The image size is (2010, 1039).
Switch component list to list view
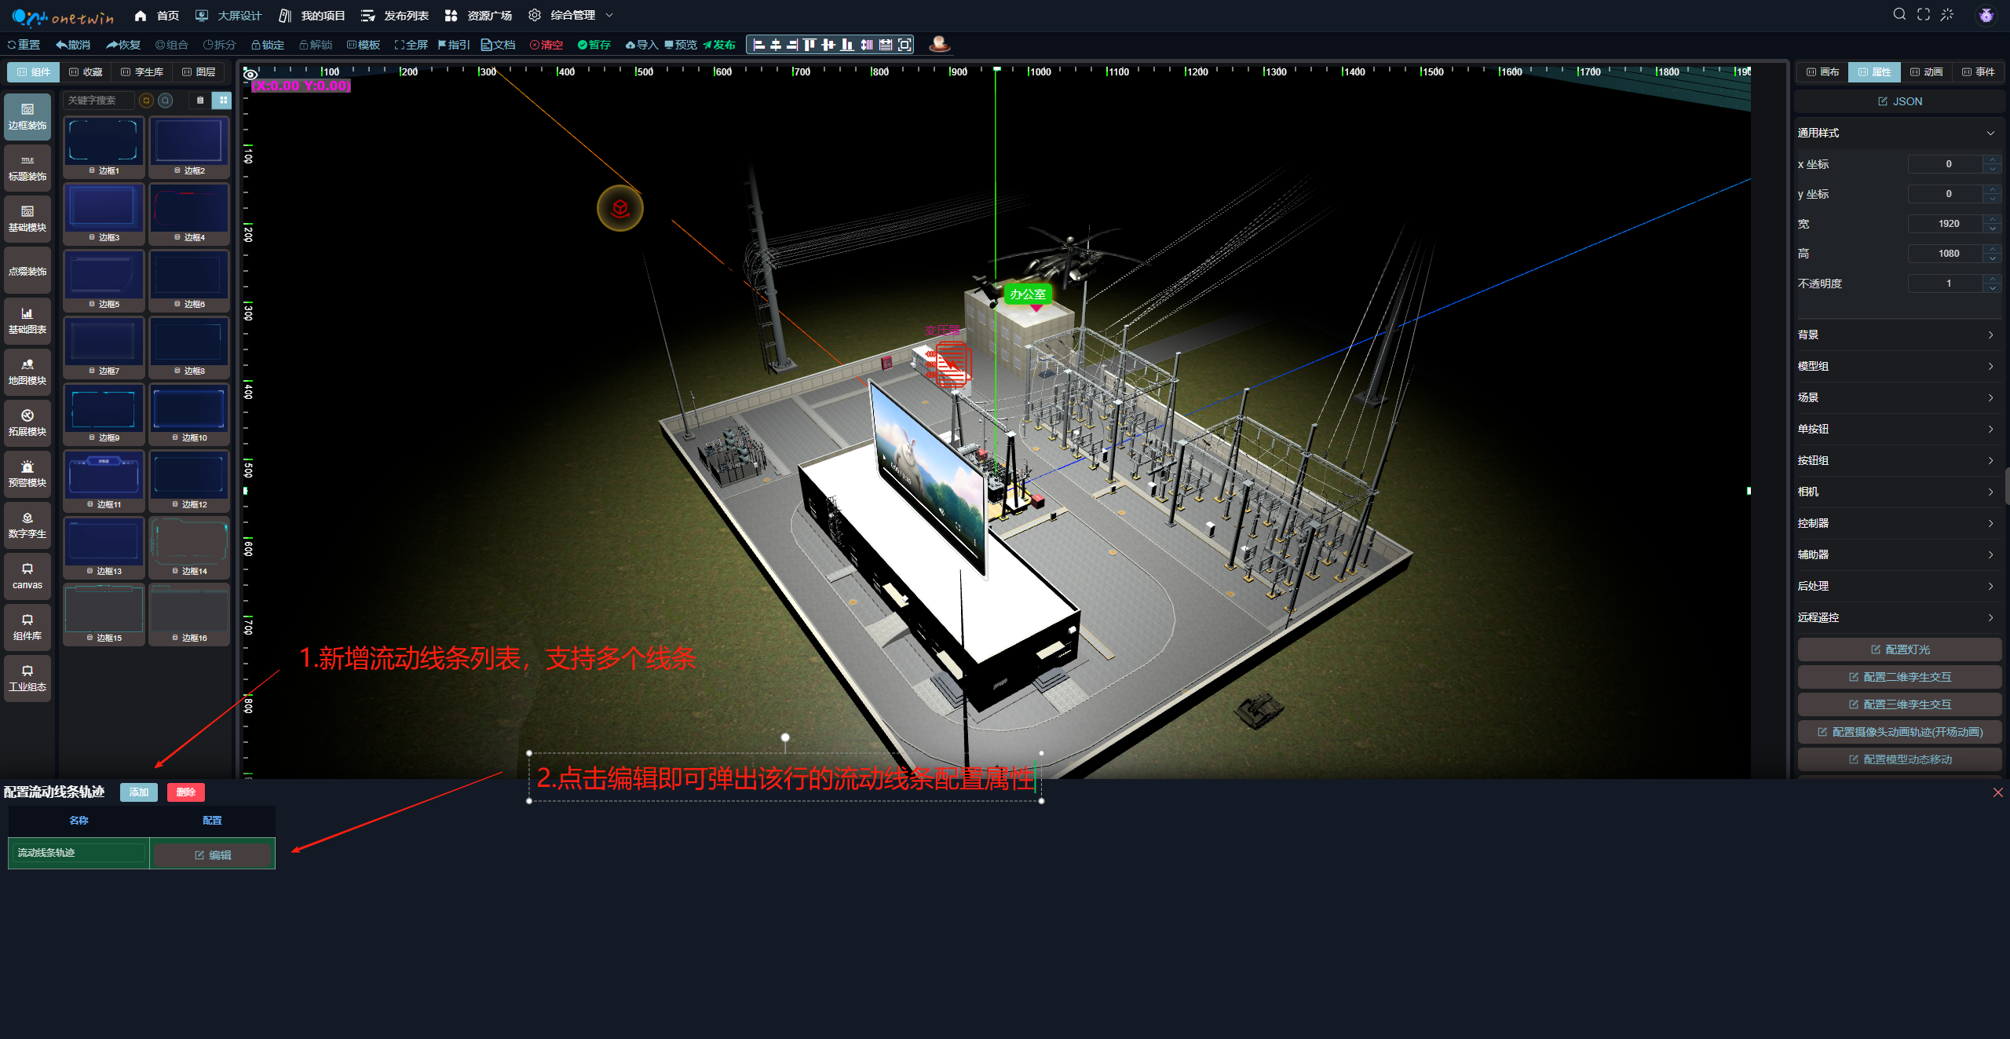click(200, 100)
